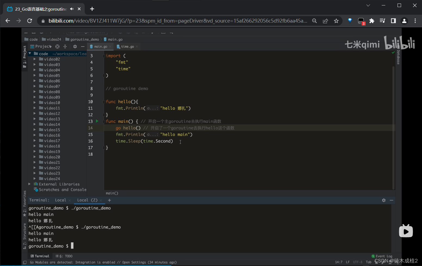This screenshot has height=266, width=422.
Task: Add a new terminal session with plus
Action: (x=109, y=200)
